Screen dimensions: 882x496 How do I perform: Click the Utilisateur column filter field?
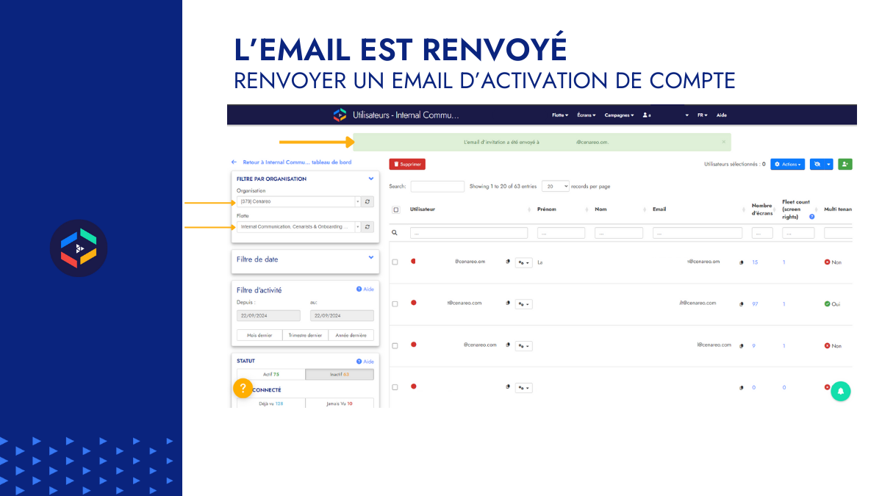pyautogui.click(x=469, y=233)
